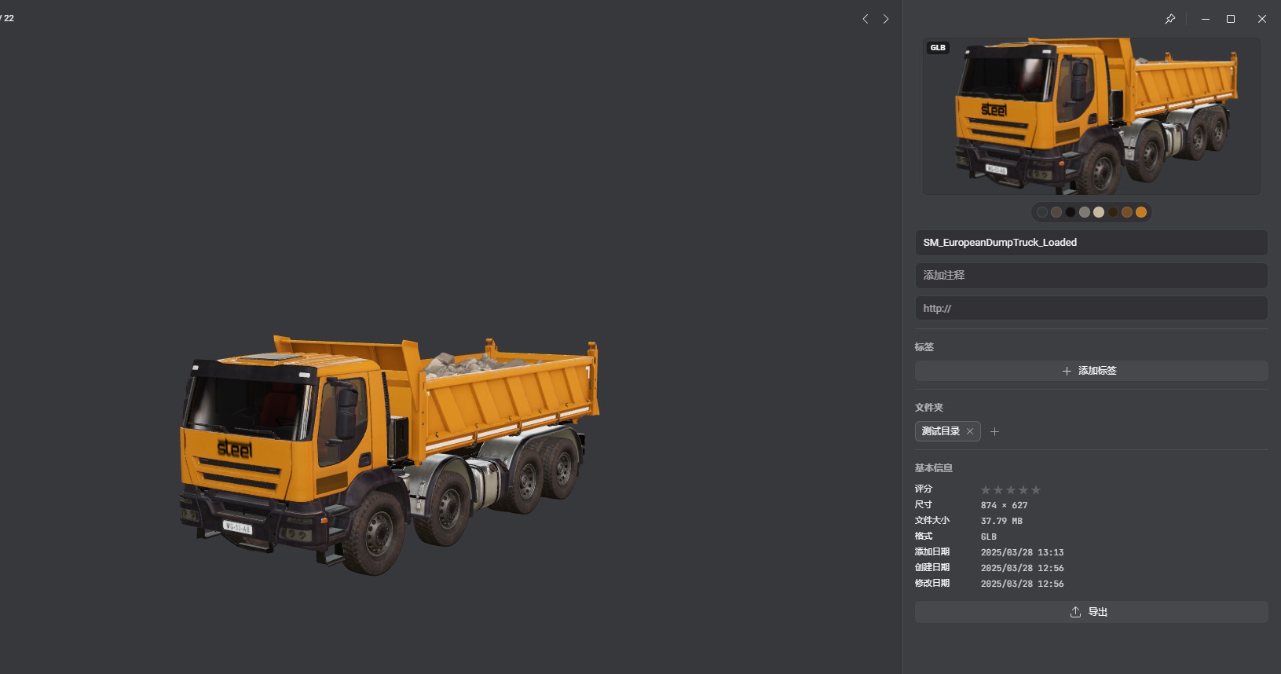
Task: Give the model a five-star rating
Action: pyautogui.click(x=1036, y=490)
